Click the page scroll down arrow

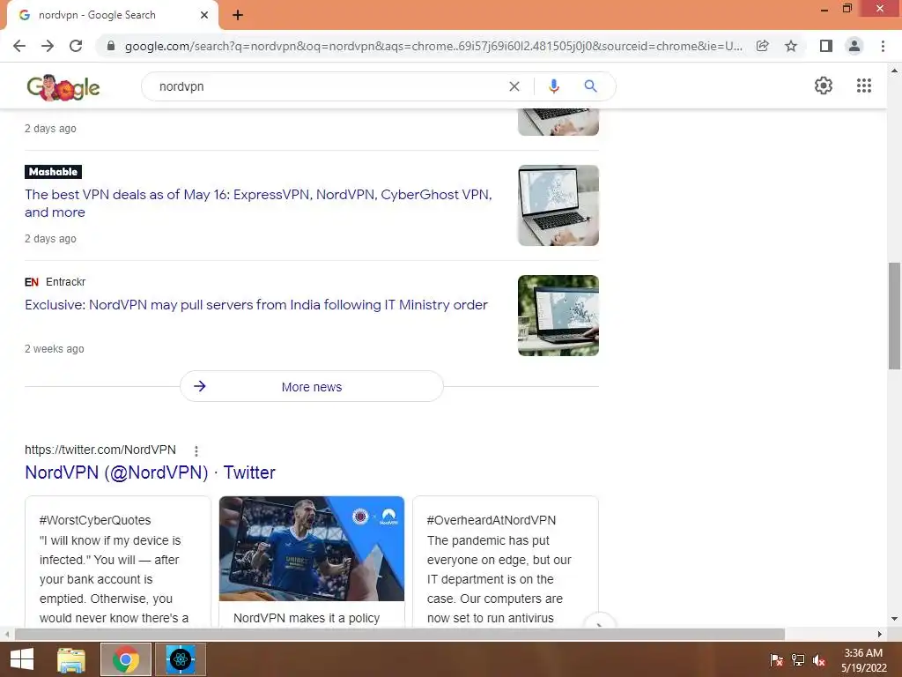click(894, 619)
